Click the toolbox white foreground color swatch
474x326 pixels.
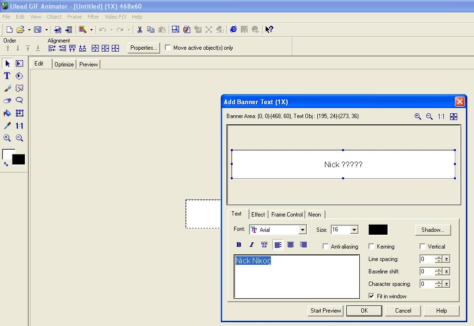tap(7, 152)
